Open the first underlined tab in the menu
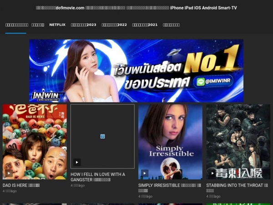The width and height of the screenshot is (273, 205). pyautogui.click(x=17, y=25)
